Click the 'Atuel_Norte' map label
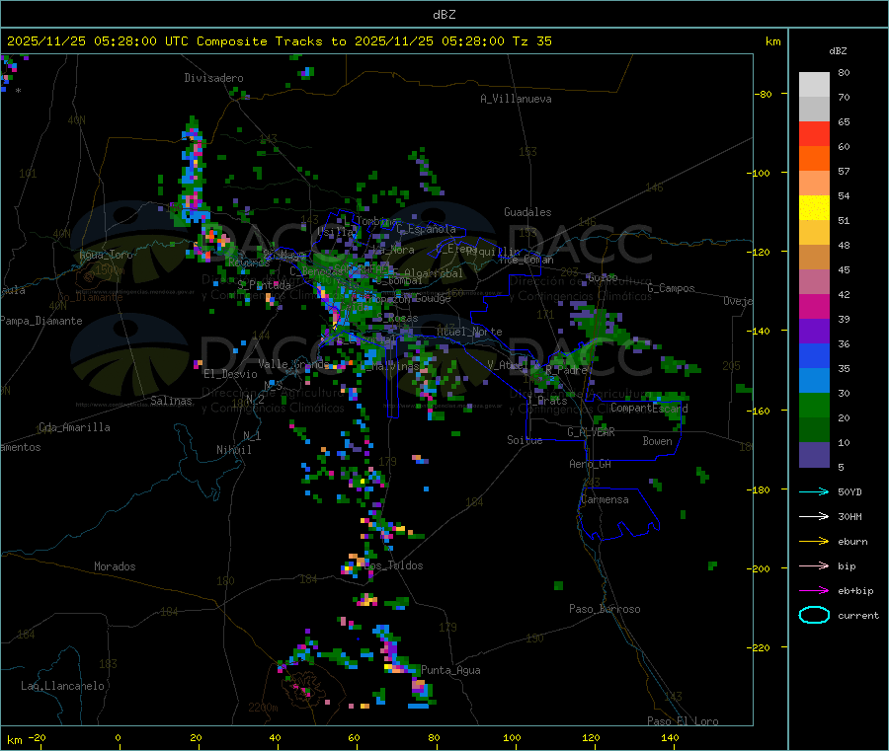Image resolution: width=889 pixels, height=751 pixels. (469, 332)
